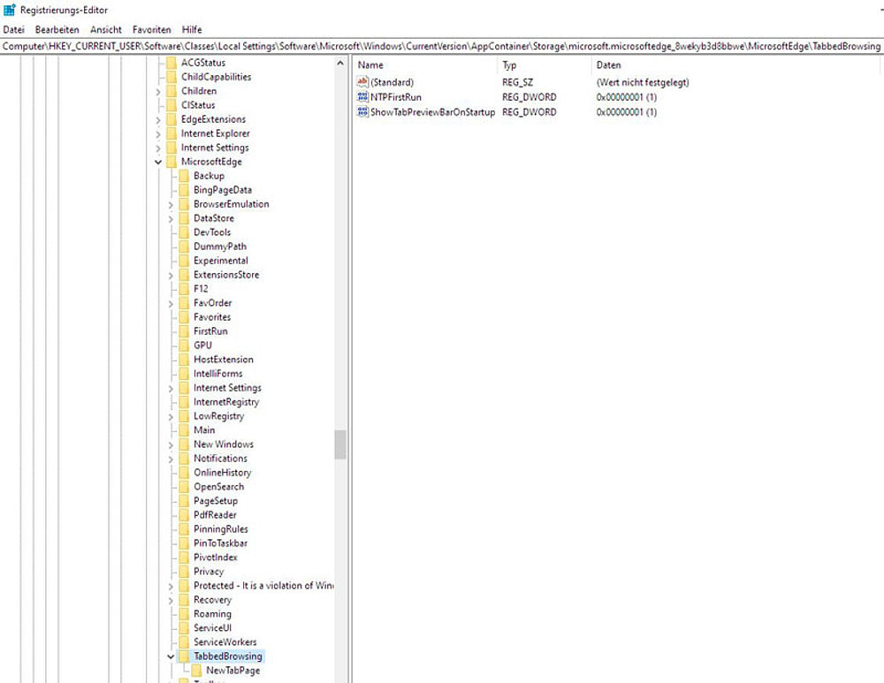Expand the Children key
The width and height of the screenshot is (884, 683).
(x=158, y=91)
